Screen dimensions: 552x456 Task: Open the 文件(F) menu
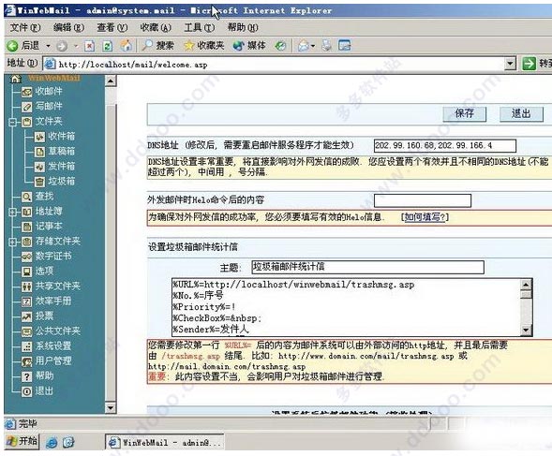tap(25, 27)
